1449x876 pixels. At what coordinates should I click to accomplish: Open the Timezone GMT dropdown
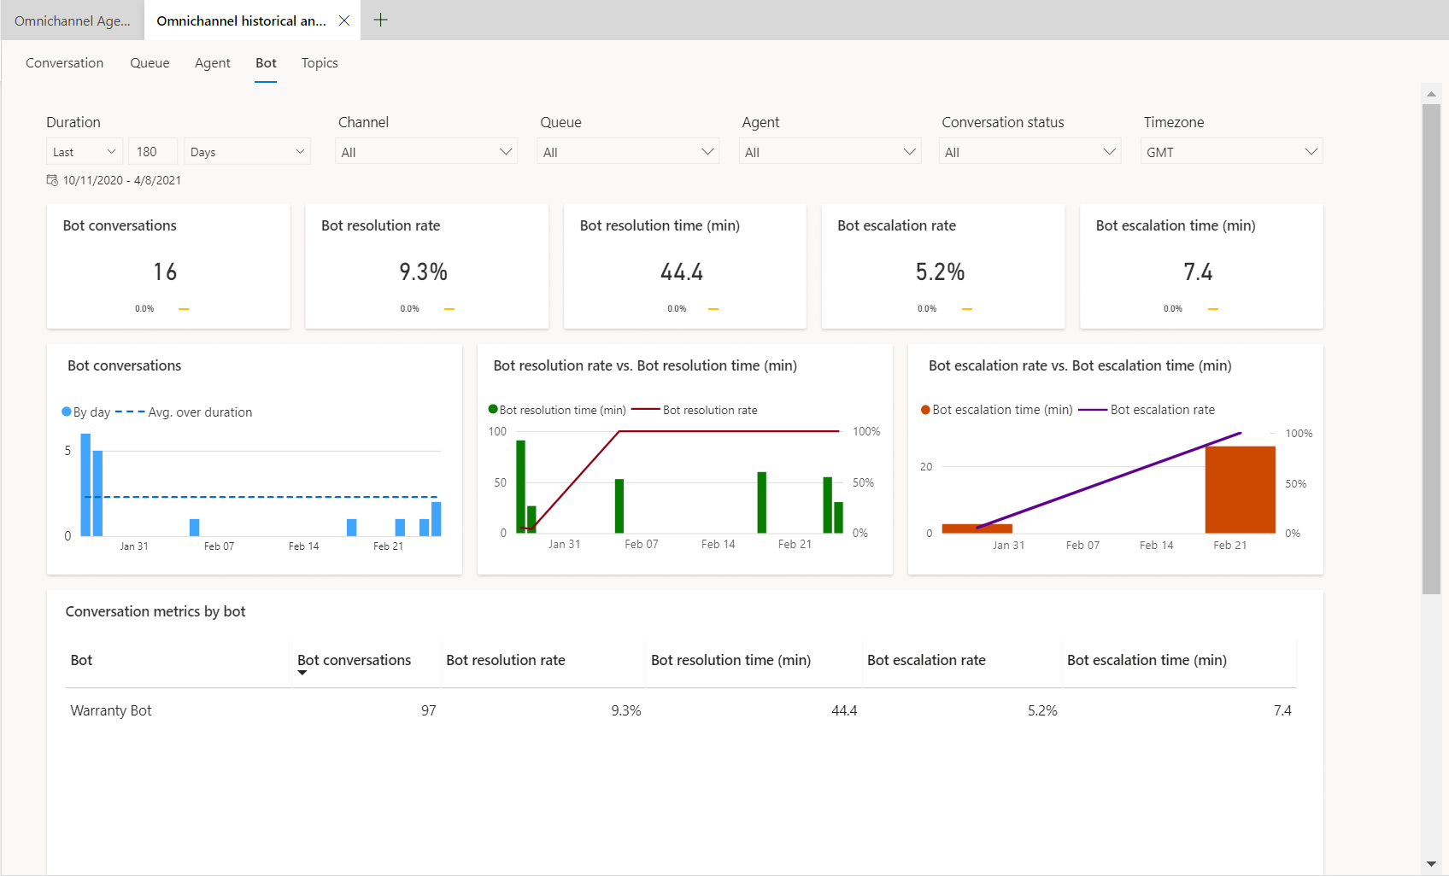coord(1232,151)
